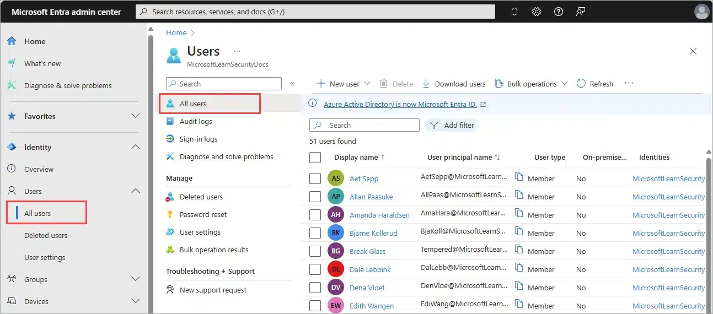
Task: Collapse the Identity section chevron
Action: coord(135,147)
